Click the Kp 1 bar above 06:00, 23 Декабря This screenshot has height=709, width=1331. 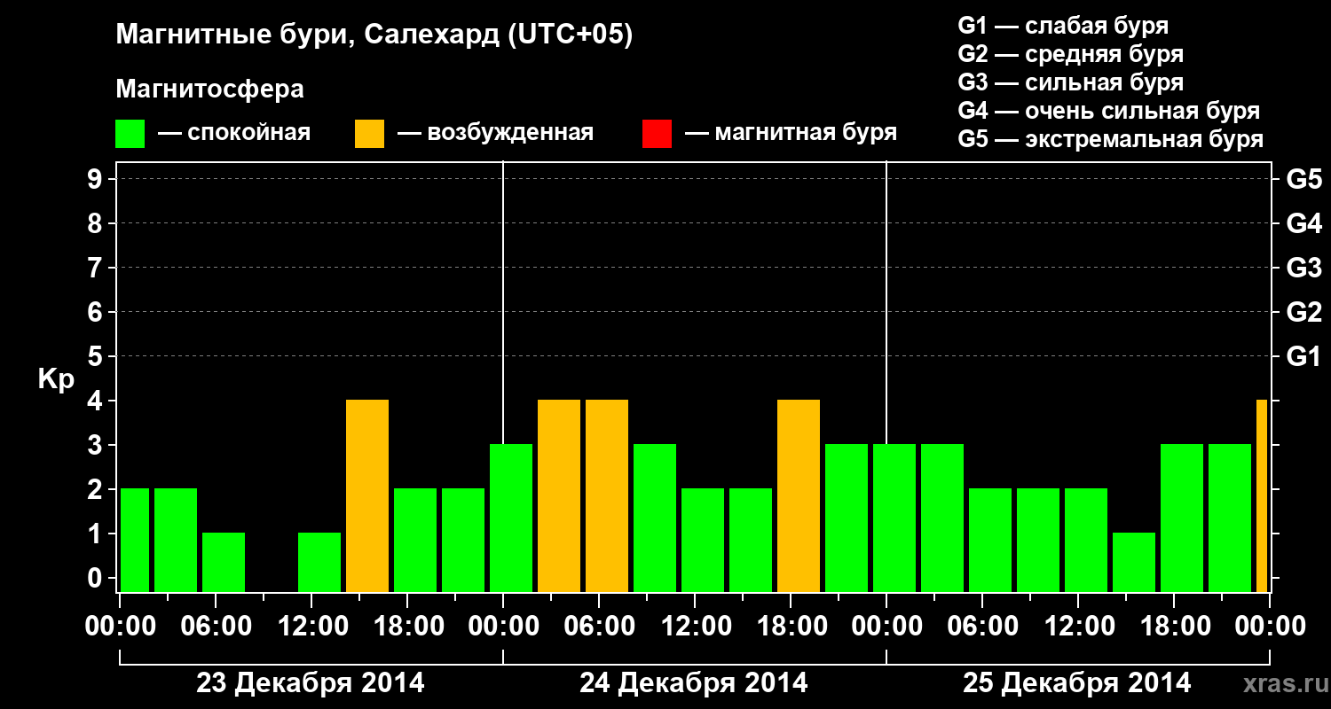tap(224, 562)
